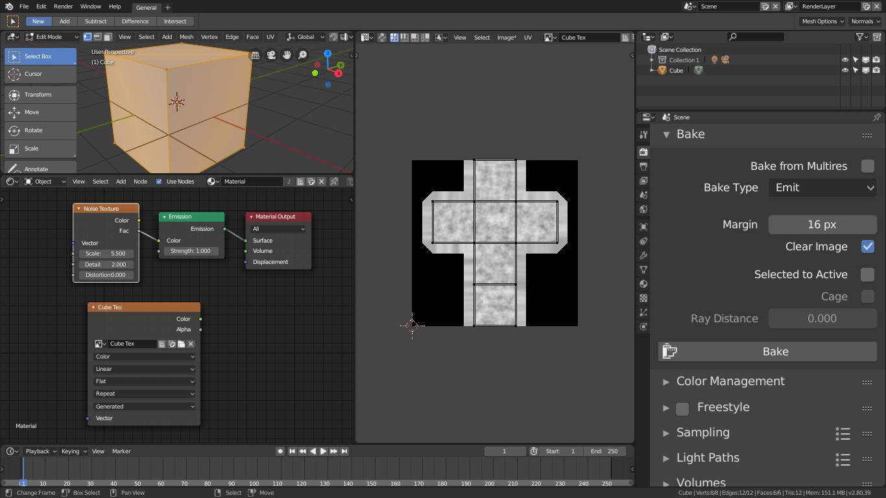Open View Layer properties tab
Image resolution: width=886 pixels, height=498 pixels.
(x=643, y=181)
